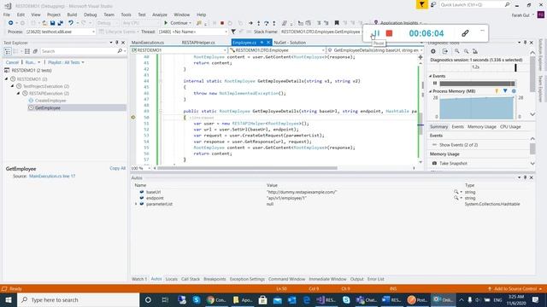
Task: Open the Debug menu
Action: click(x=91, y=14)
